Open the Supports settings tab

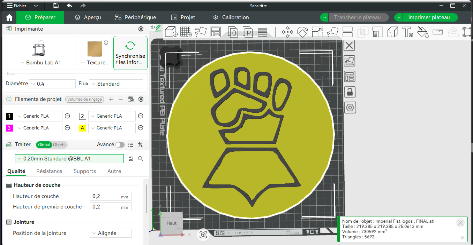tap(85, 171)
